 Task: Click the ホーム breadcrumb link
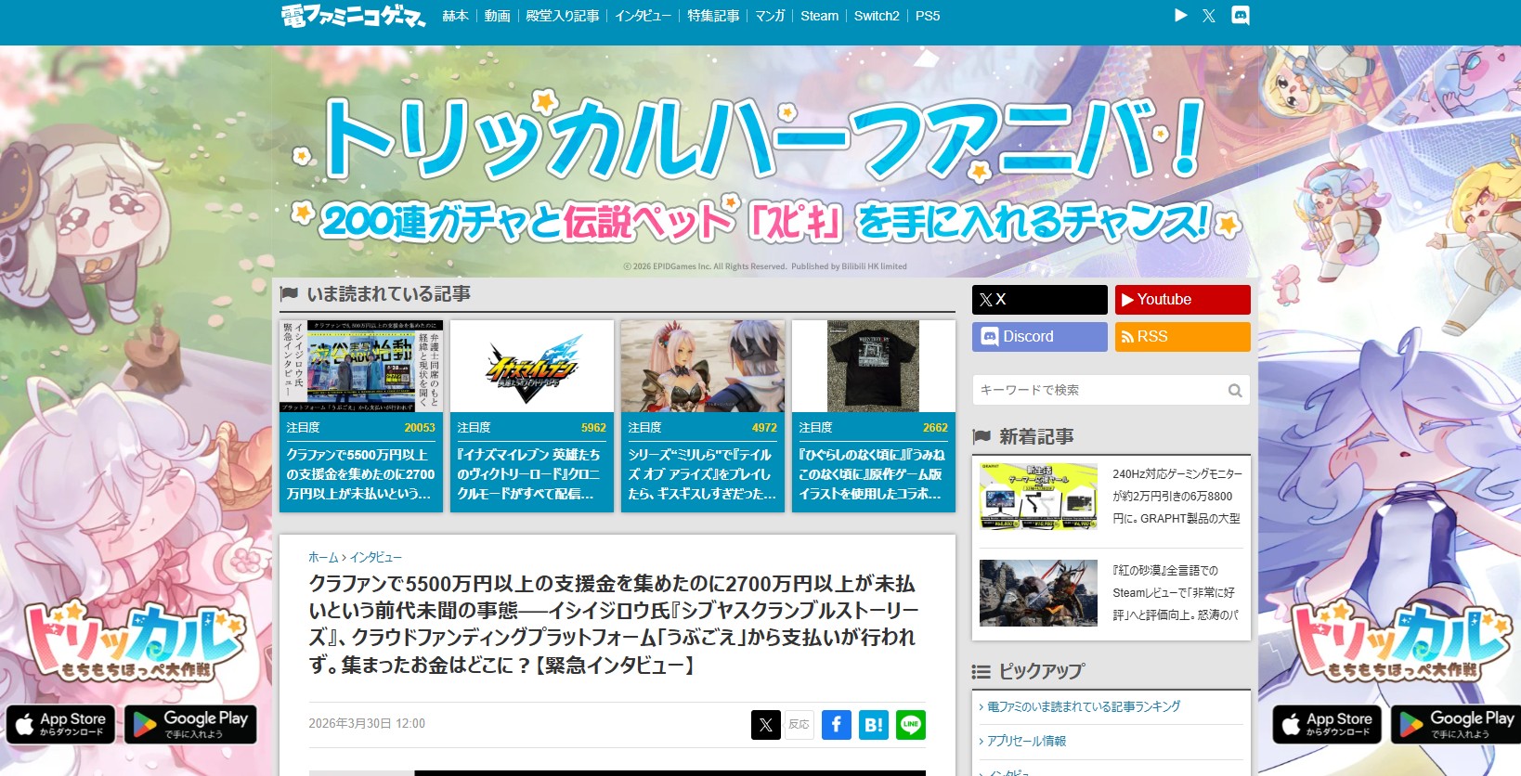pyautogui.click(x=323, y=557)
